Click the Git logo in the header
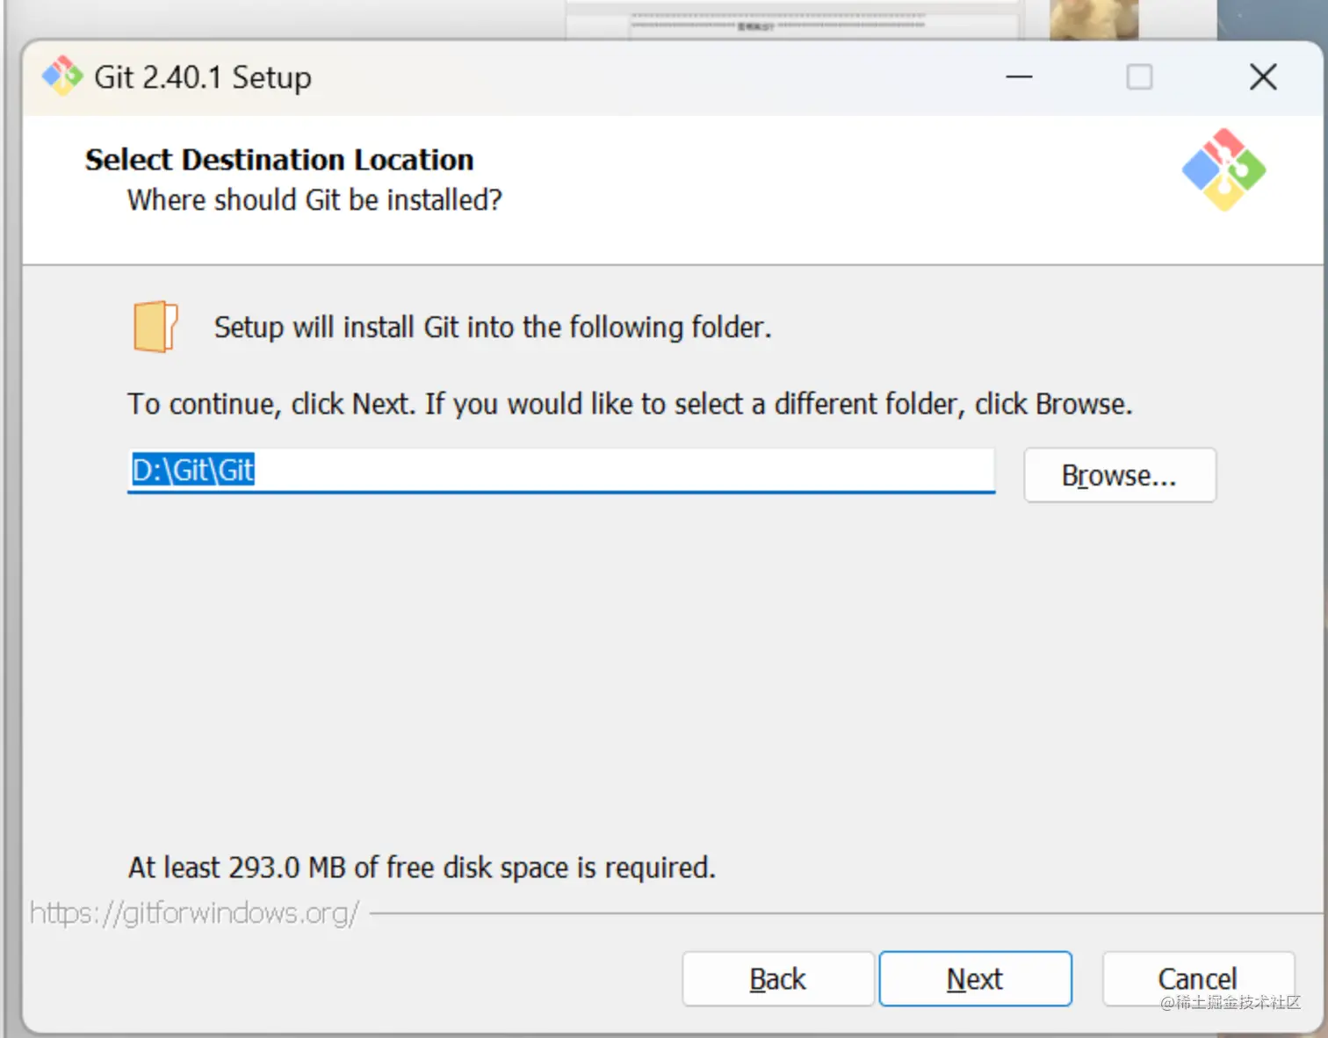Image resolution: width=1328 pixels, height=1038 pixels. coord(1223,170)
